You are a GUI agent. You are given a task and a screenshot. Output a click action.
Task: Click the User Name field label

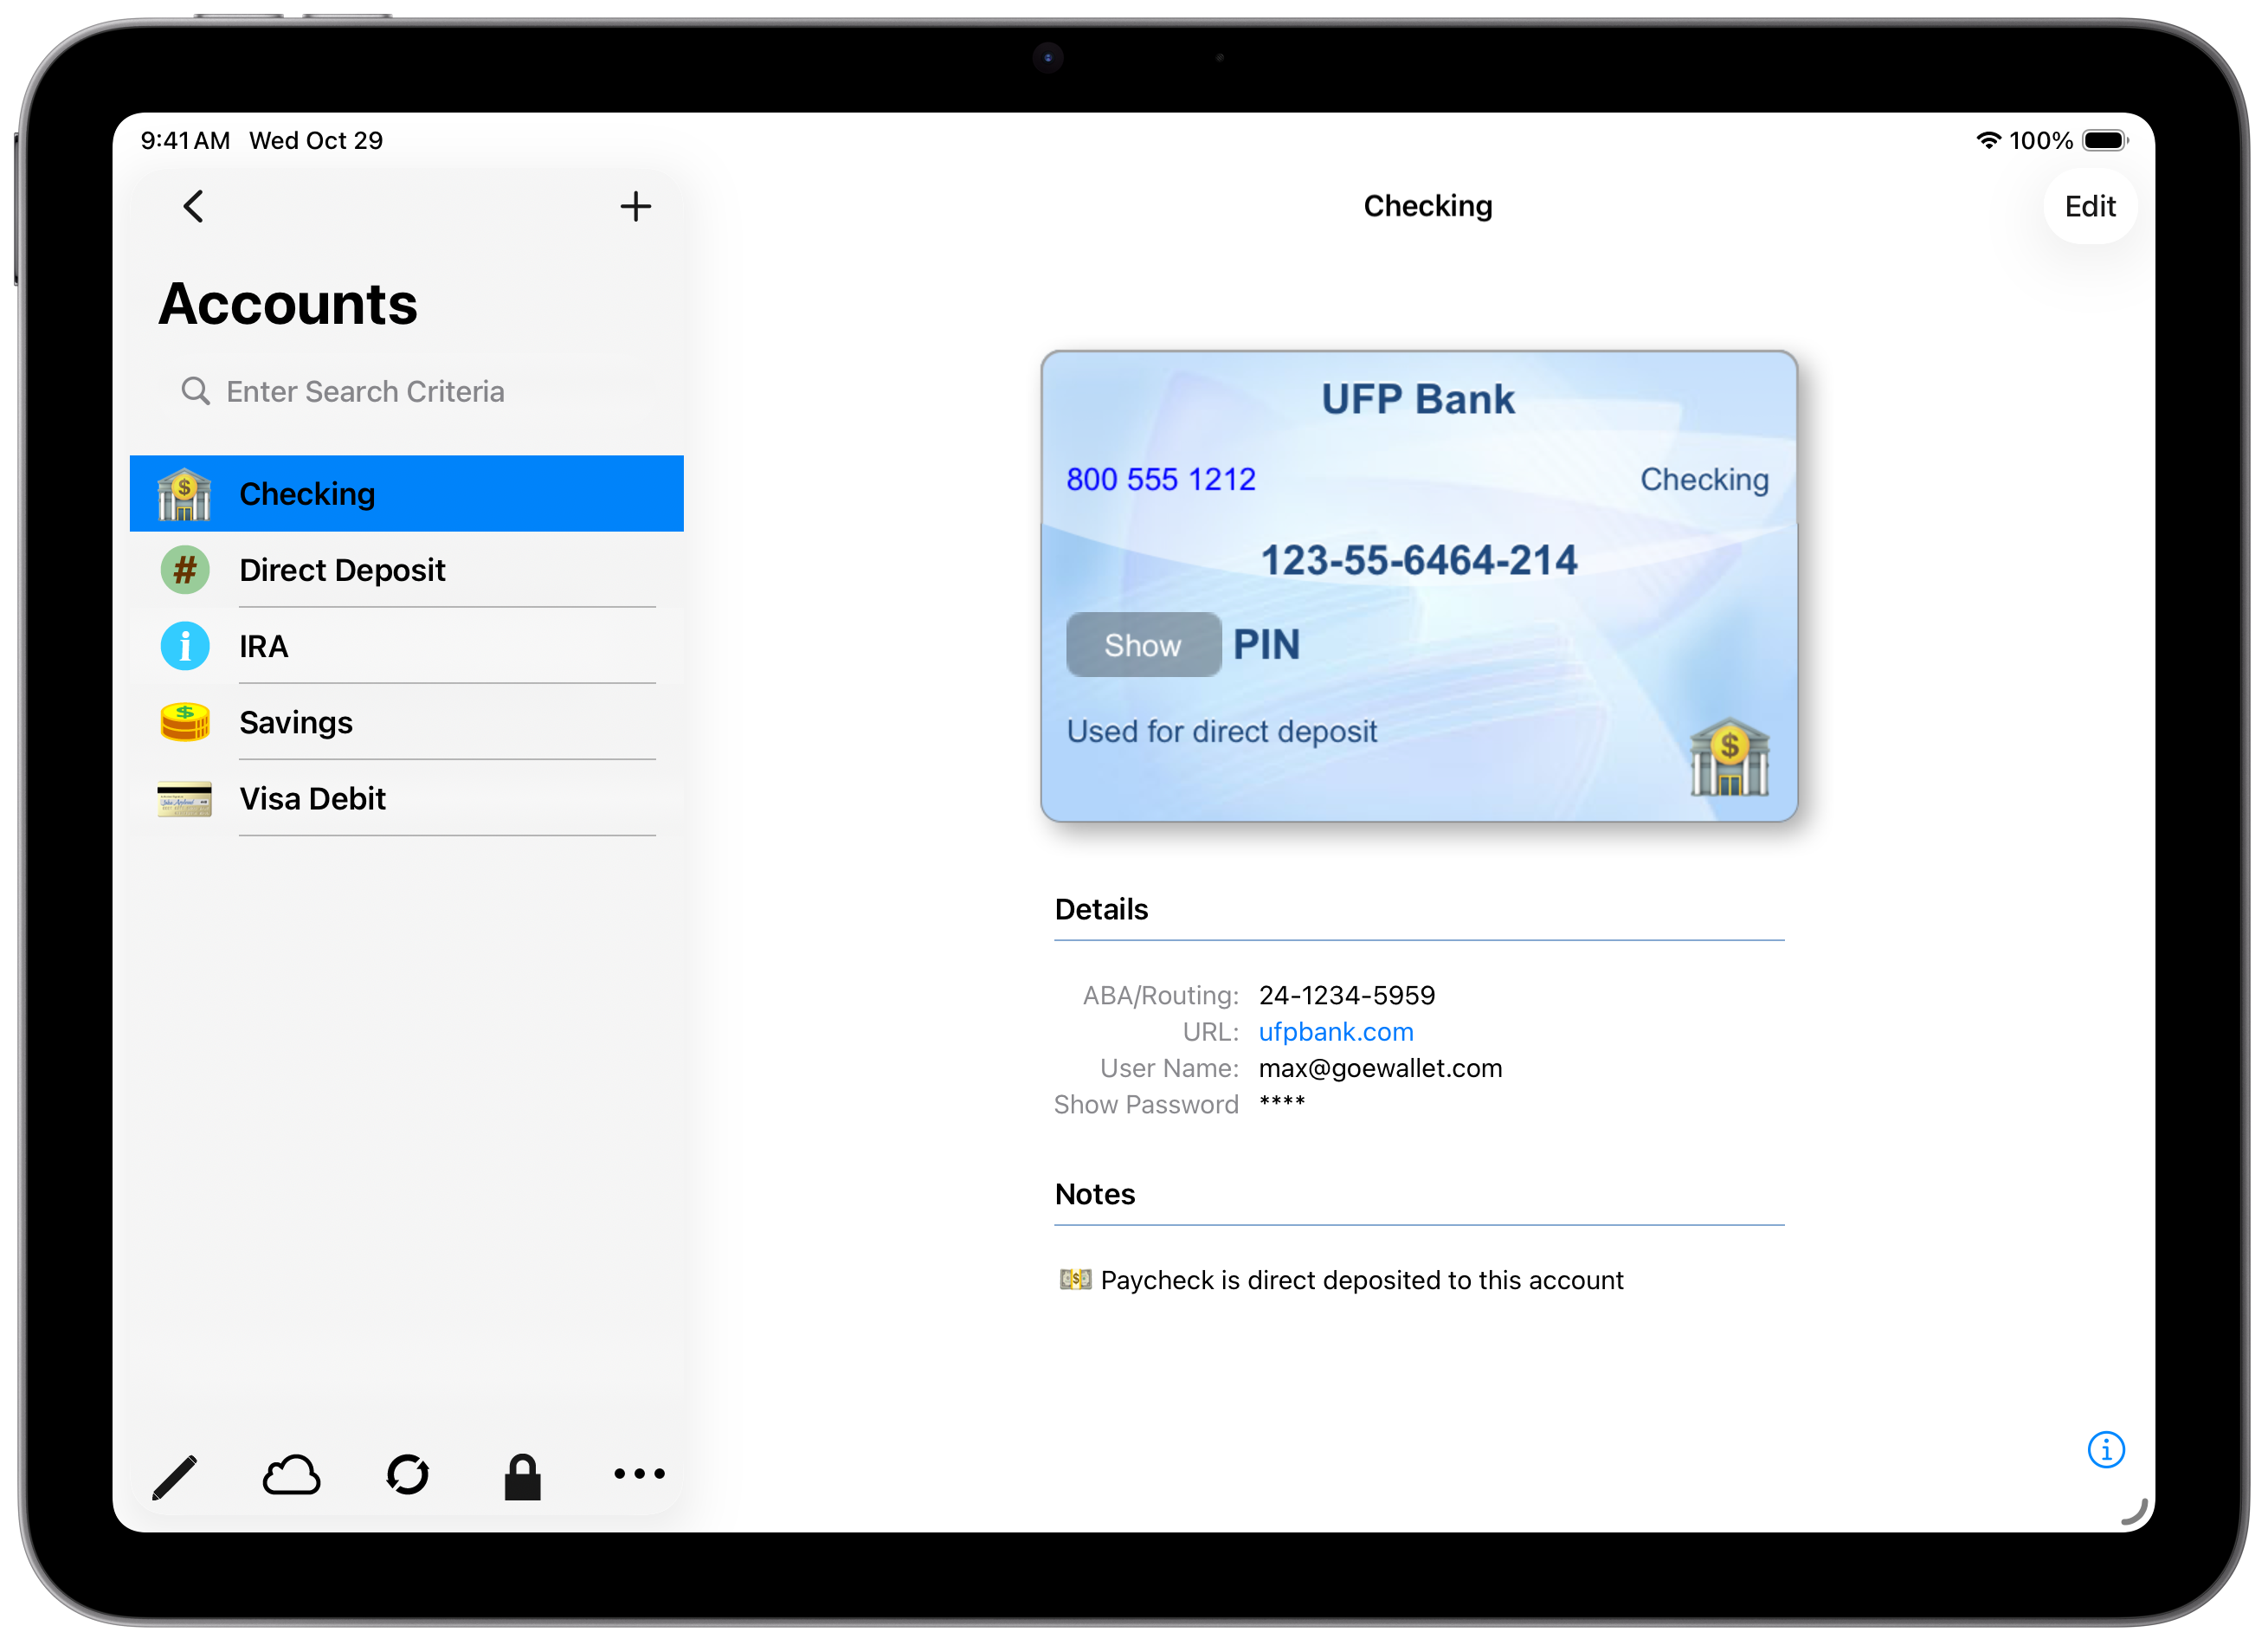point(1169,1068)
